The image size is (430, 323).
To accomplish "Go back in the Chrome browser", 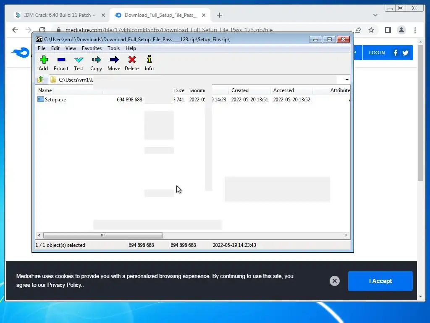I will (x=15, y=30).
